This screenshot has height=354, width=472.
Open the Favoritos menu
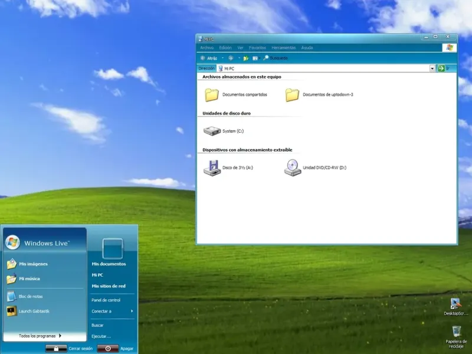point(257,48)
